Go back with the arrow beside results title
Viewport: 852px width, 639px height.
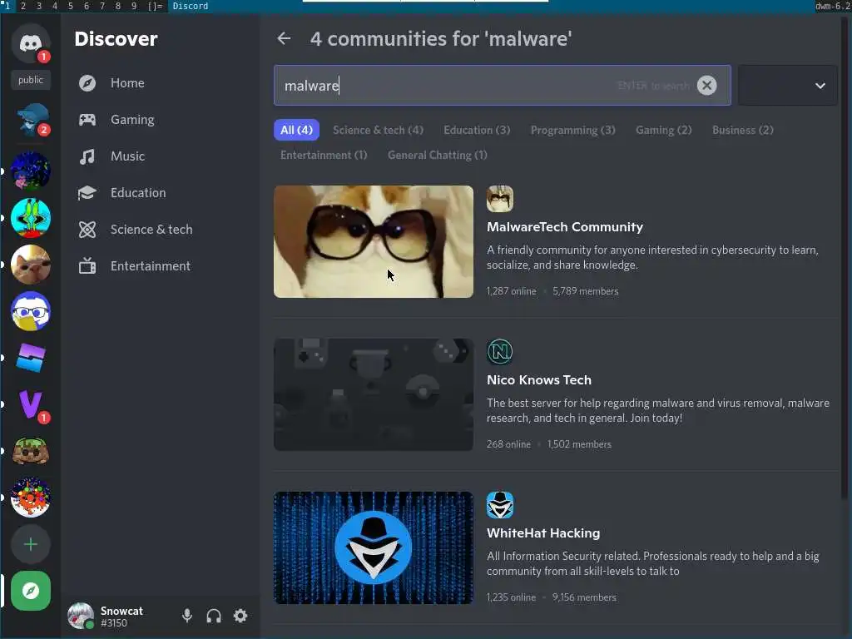(x=285, y=38)
